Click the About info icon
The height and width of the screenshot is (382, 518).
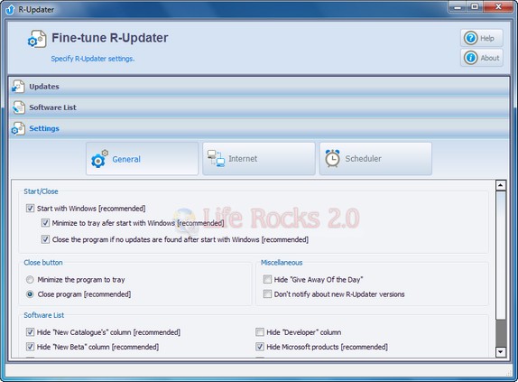(471, 58)
